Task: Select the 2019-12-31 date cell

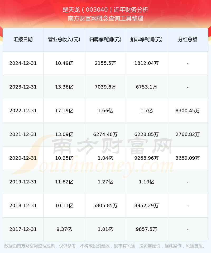Action: pyautogui.click(x=23, y=182)
